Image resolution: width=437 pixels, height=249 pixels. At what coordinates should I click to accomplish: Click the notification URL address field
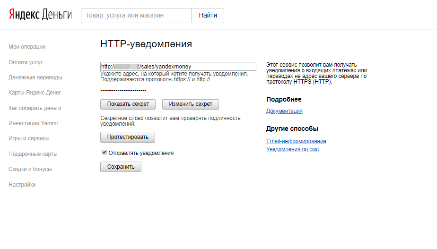click(178, 66)
